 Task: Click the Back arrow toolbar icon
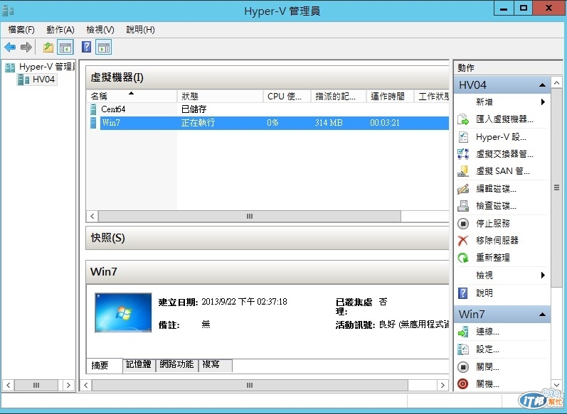coord(10,47)
